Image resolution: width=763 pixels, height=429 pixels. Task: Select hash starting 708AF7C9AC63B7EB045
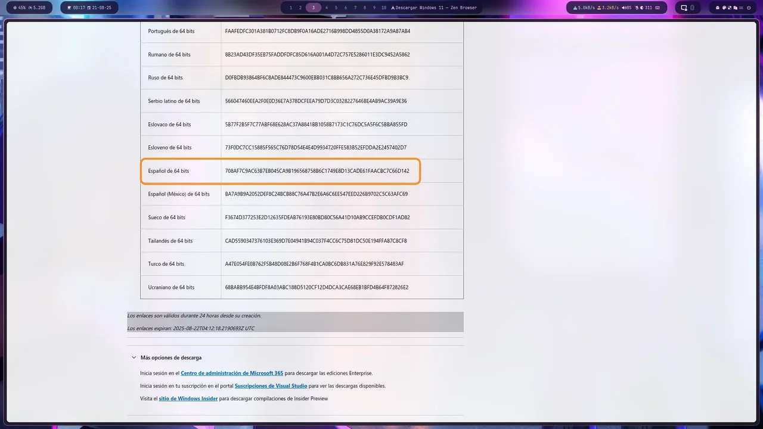[x=317, y=171]
